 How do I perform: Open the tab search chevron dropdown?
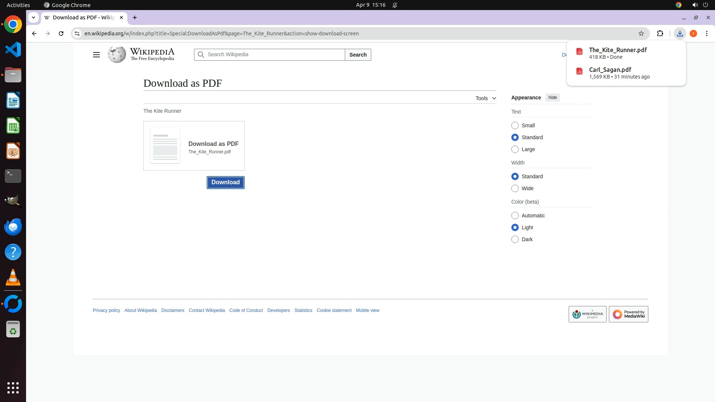click(x=34, y=17)
